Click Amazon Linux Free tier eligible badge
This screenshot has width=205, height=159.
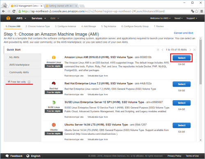(x=54, y=66)
